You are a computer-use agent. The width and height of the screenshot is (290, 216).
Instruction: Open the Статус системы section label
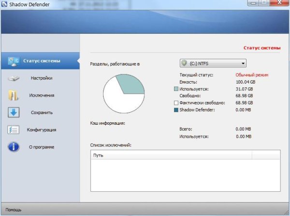click(42, 61)
